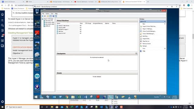Click the Back arrow in Hyper-V Manager toolbar
The height and width of the screenshot is (109, 194).
(x=42, y=16)
